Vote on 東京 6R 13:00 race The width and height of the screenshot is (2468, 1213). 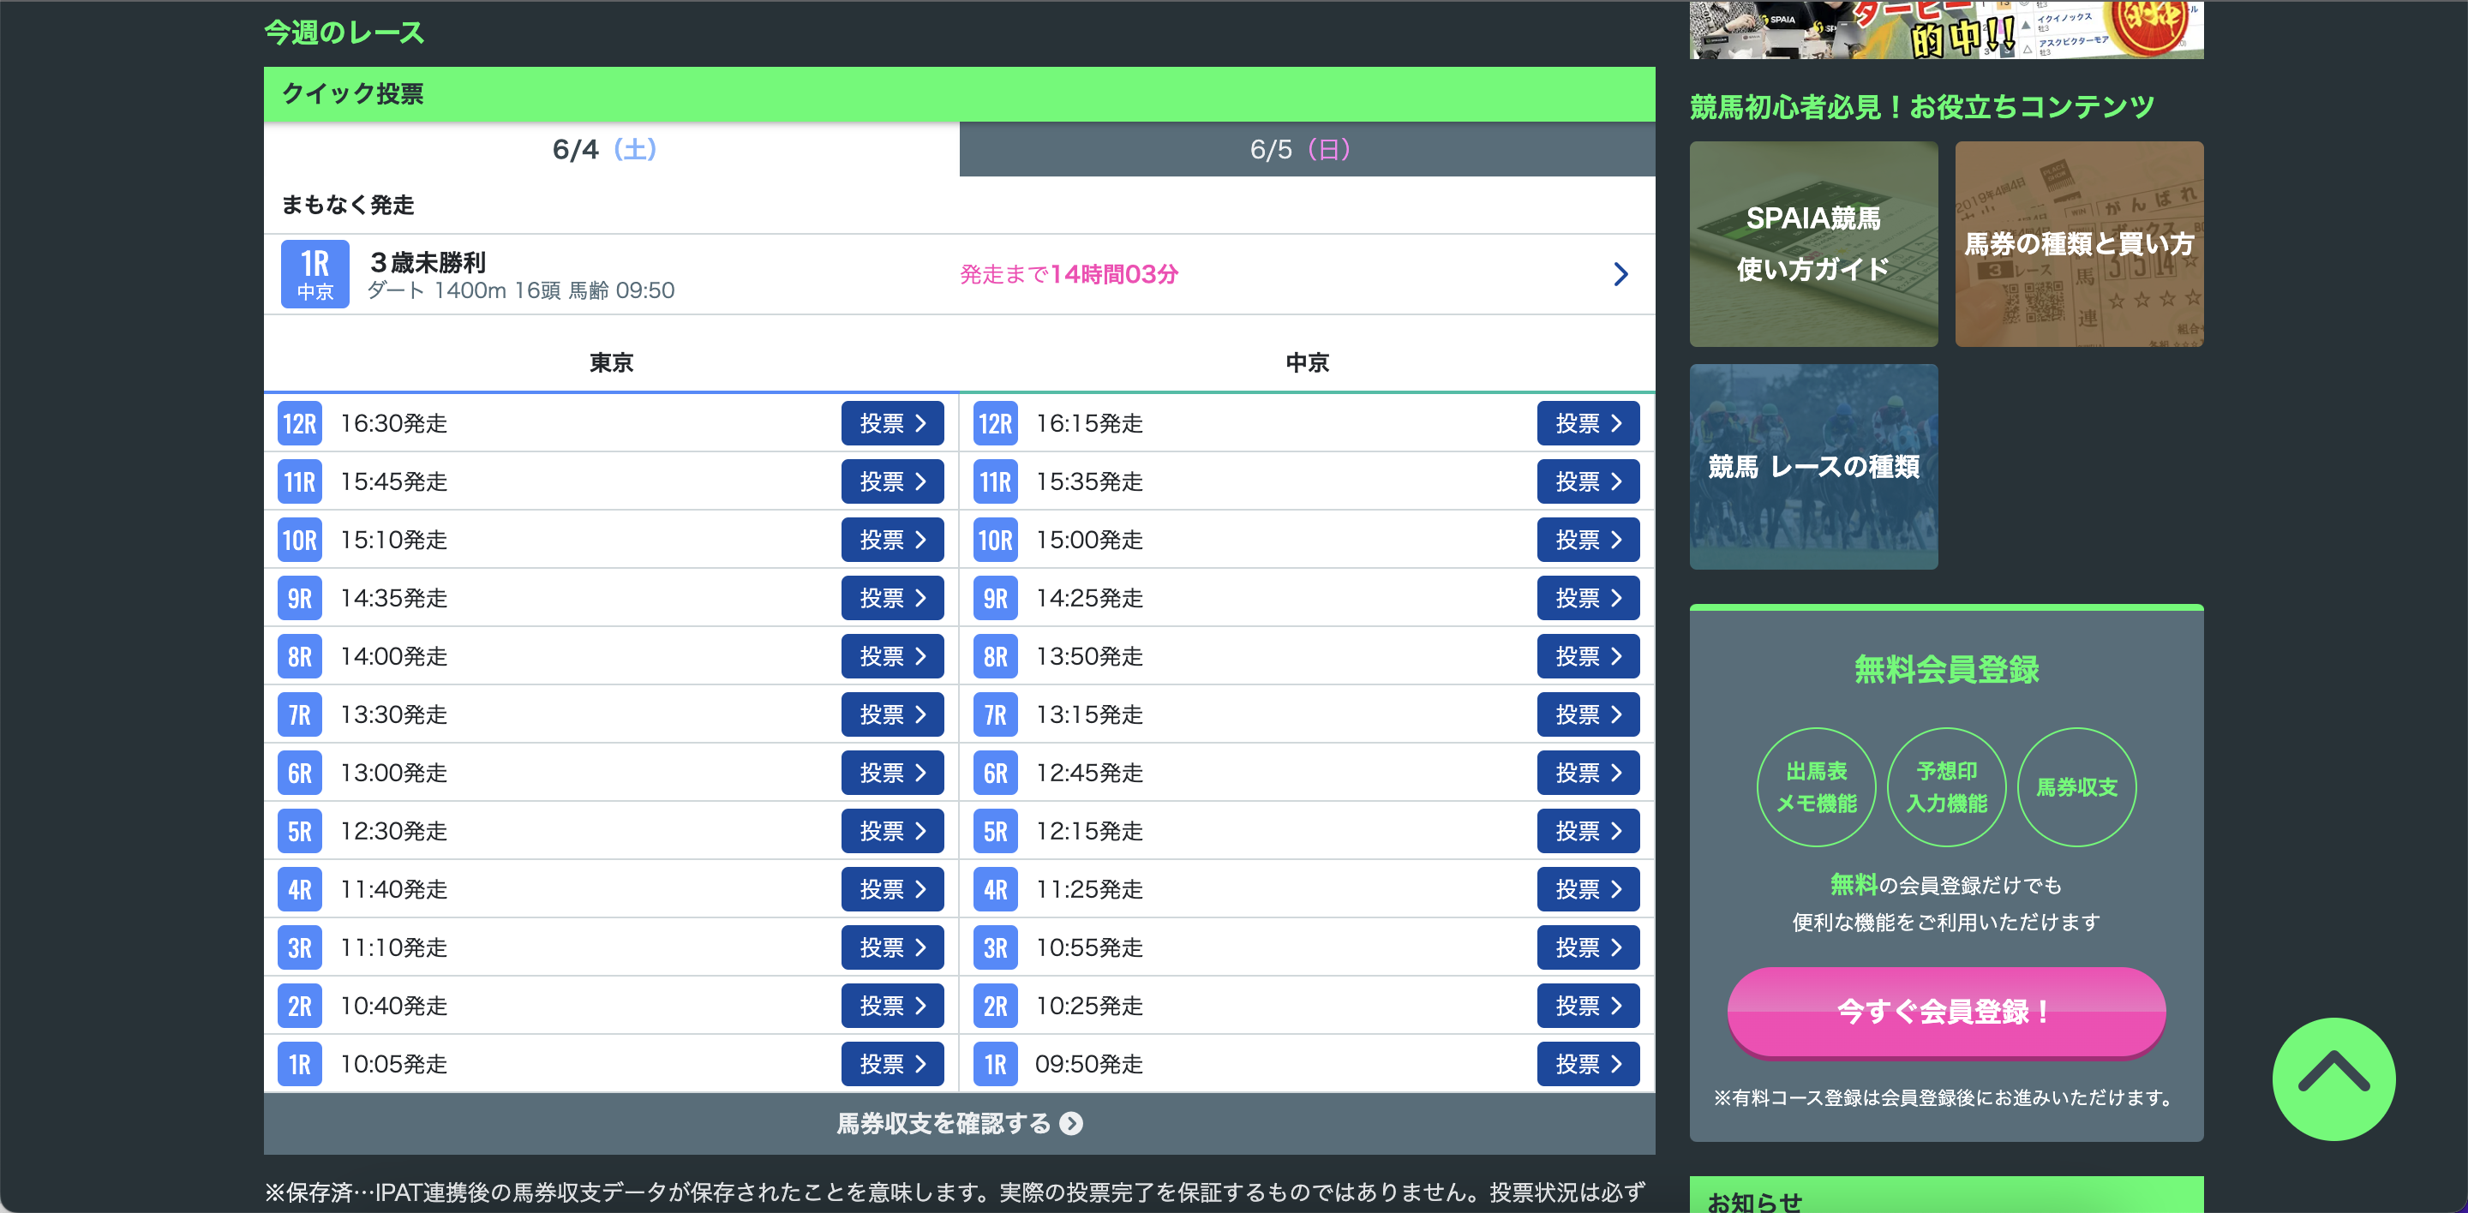(x=892, y=773)
